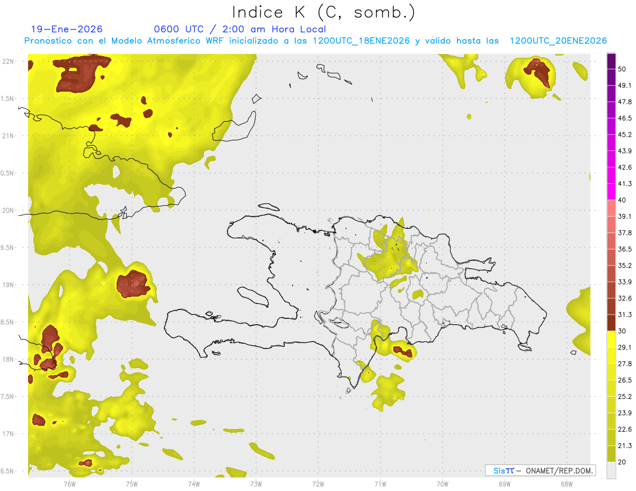Click the latitude label "18N"
Viewport: 636px width, 491px height.
[8, 360]
